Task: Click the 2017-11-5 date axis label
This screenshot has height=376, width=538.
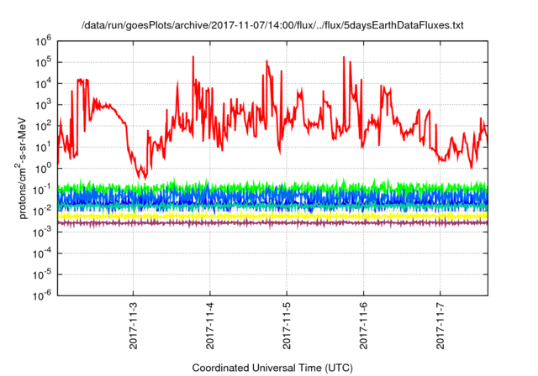Action: click(x=287, y=326)
